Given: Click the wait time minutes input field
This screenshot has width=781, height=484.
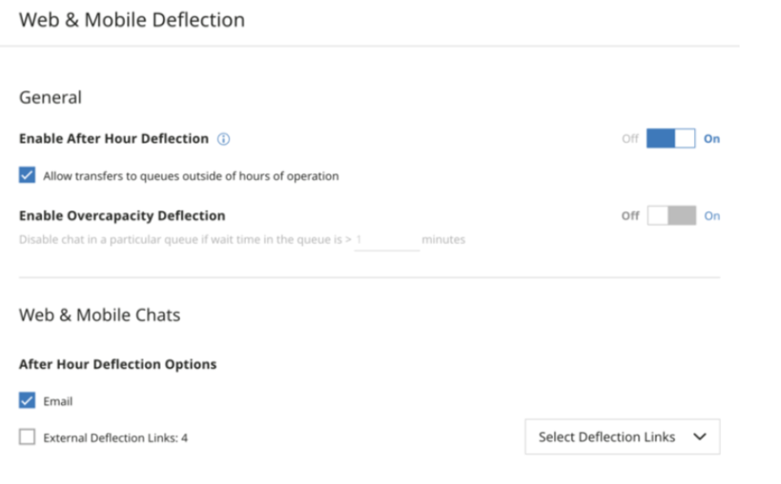Looking at the screenshot, I should tap(386, 240).
